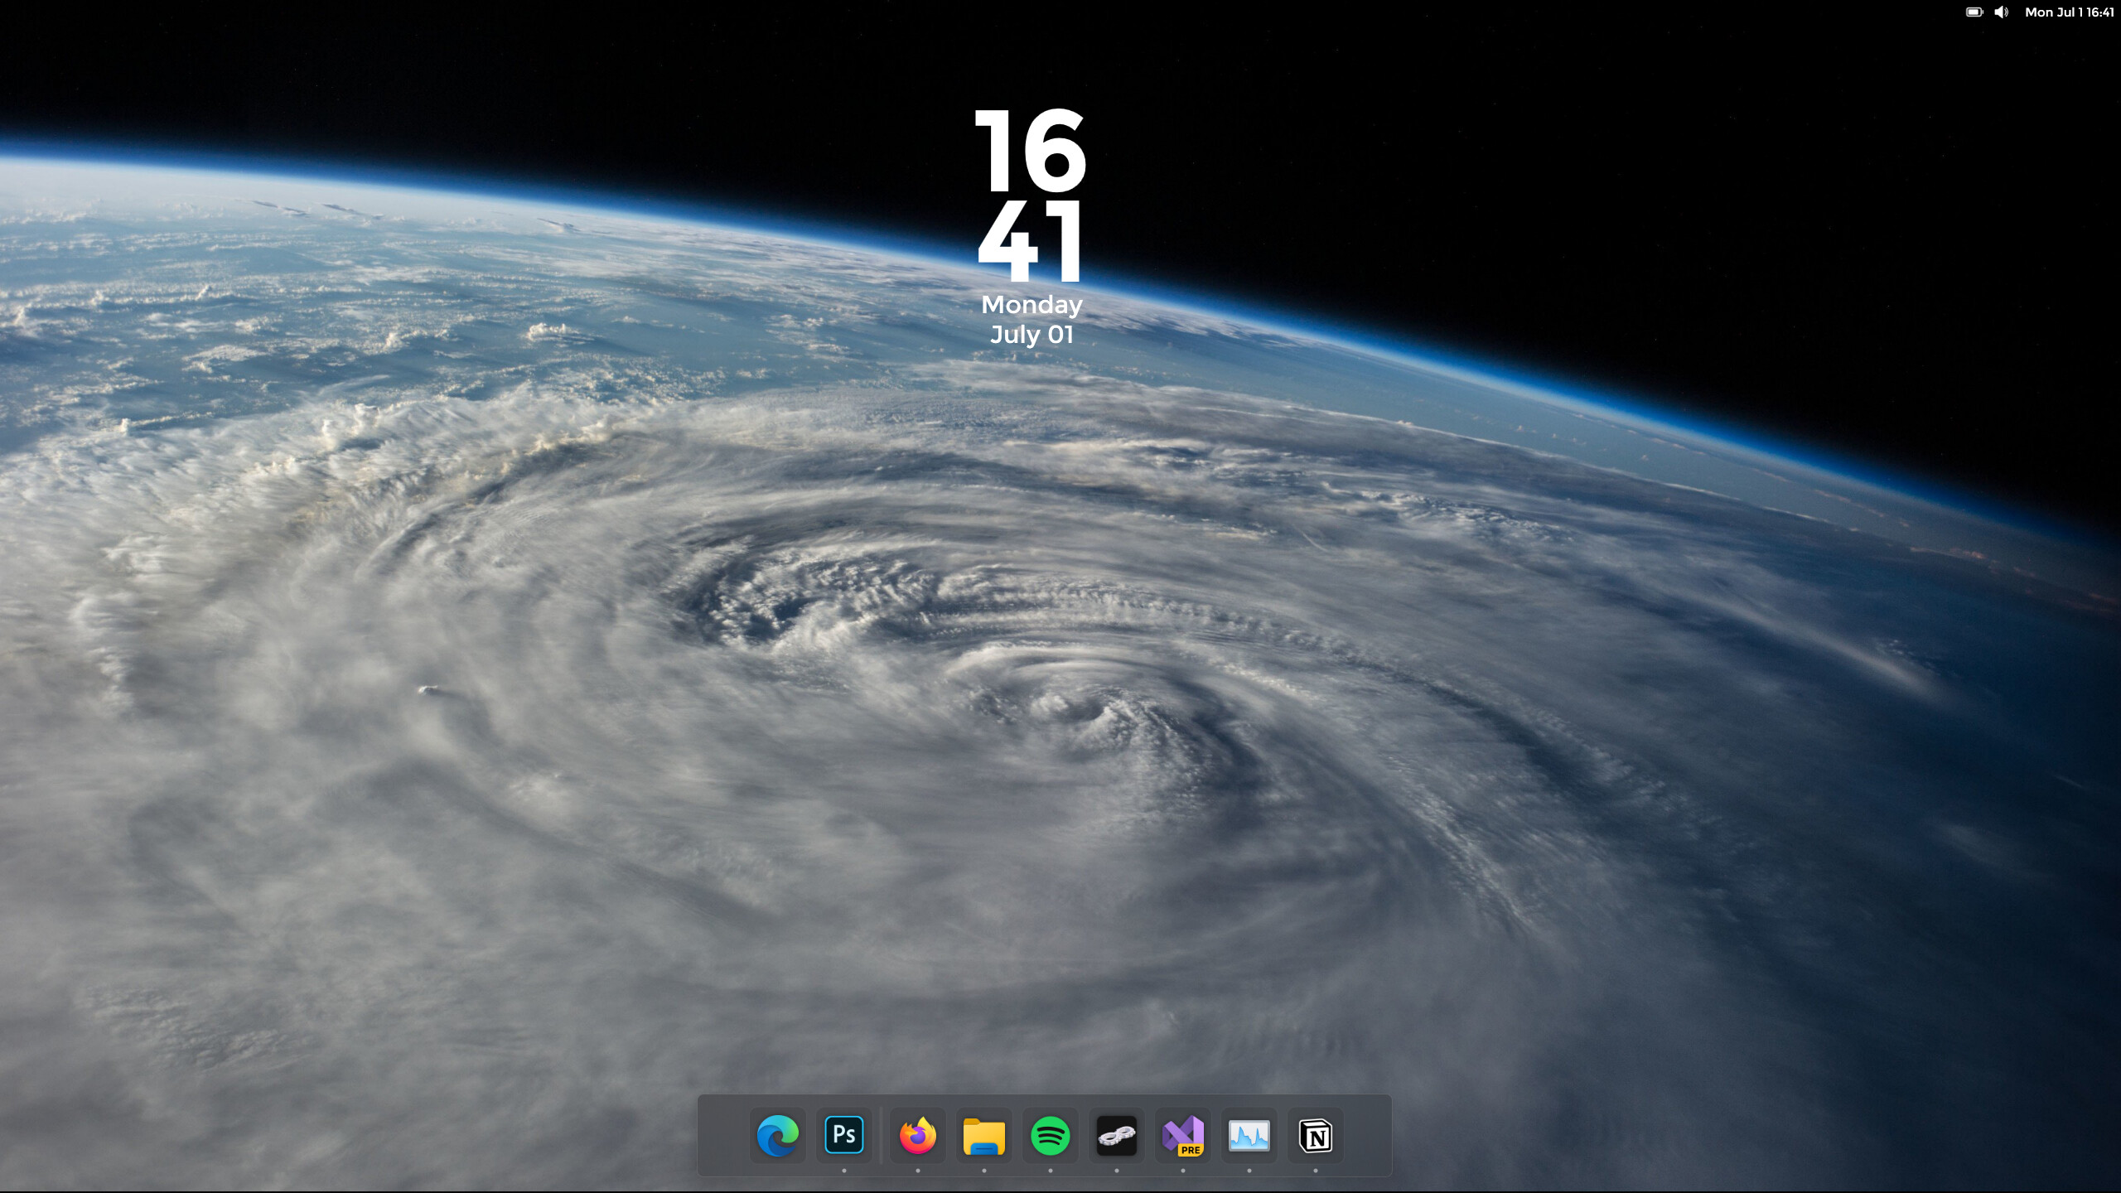Launch Adobe Photoshop from the dock
2121x1193 pixels.
843,1137
